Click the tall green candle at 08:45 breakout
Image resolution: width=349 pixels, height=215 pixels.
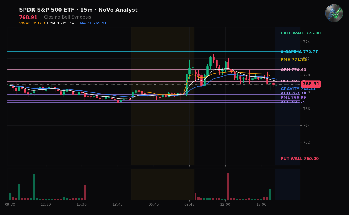186,84
